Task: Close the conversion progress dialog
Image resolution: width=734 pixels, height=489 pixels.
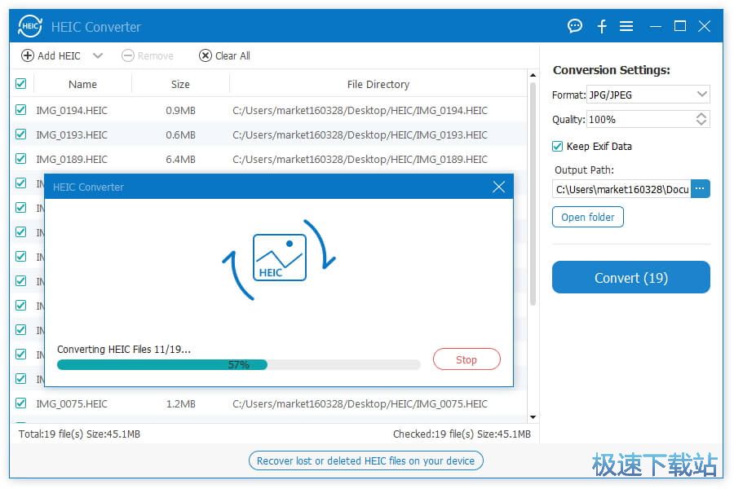Action: tap(499, 187)
